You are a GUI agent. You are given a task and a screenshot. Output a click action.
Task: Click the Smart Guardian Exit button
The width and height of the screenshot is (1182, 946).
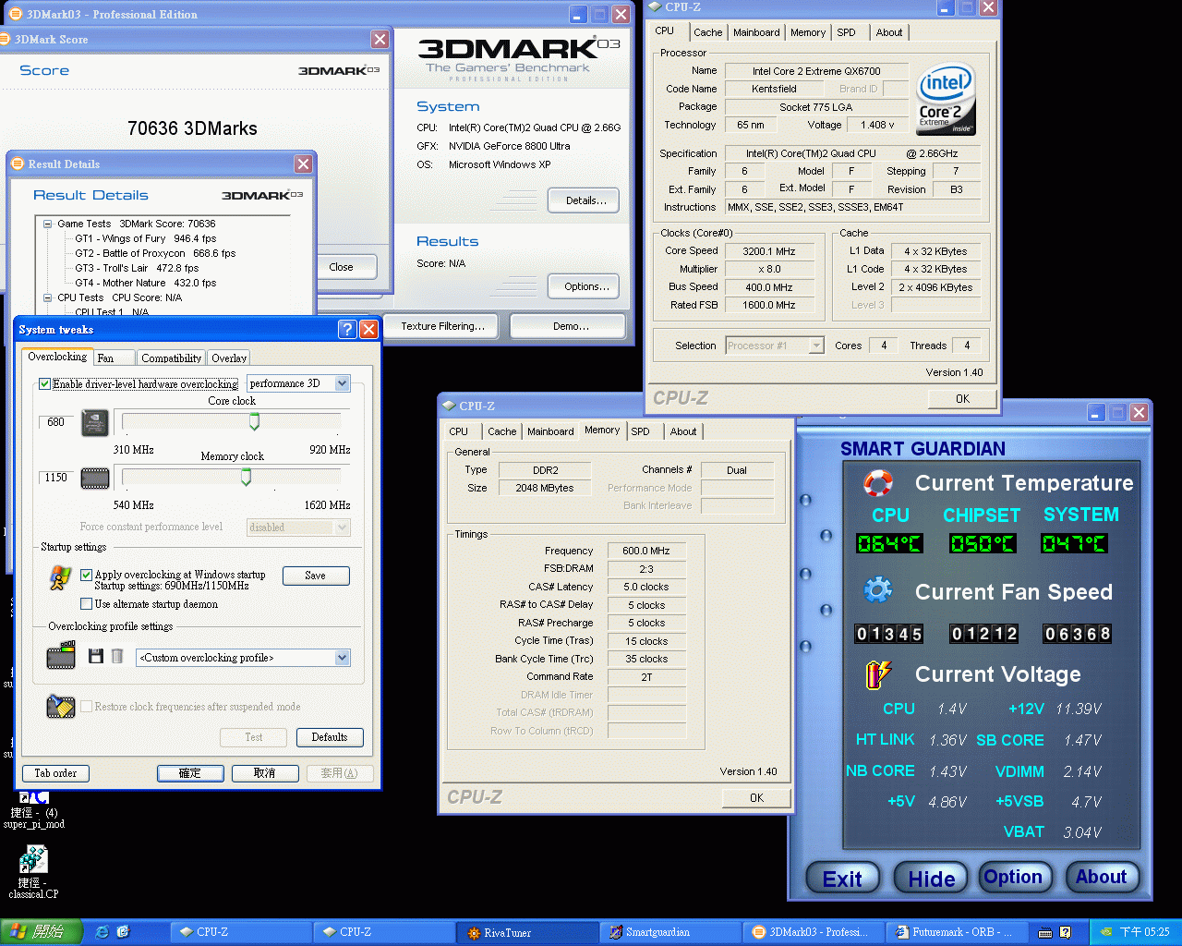842,879
